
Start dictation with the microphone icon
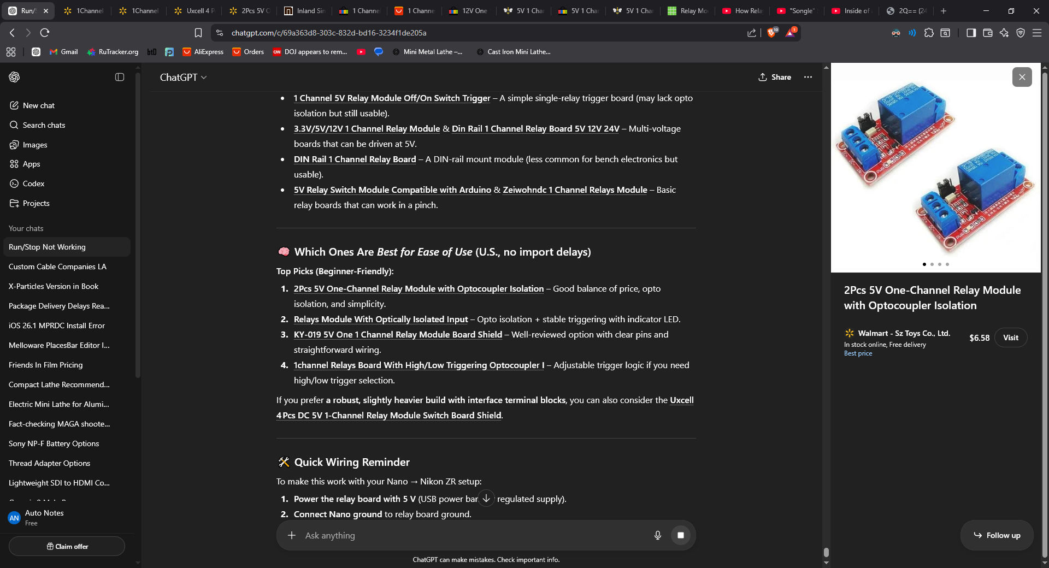coord(658,535)
